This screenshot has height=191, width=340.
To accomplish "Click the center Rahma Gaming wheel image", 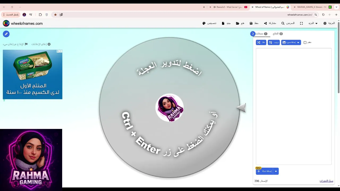I will pyautogui.click(x=169, y=108).
